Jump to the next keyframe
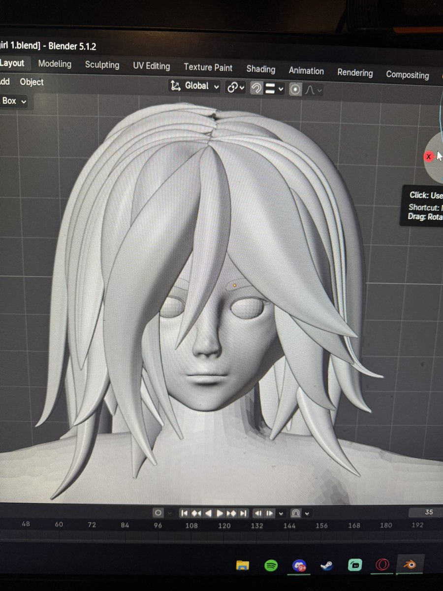 [231, 513]
